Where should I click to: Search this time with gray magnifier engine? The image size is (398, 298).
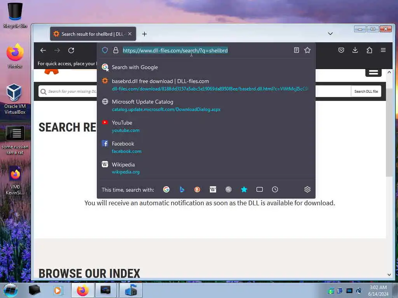coord(229,189)
